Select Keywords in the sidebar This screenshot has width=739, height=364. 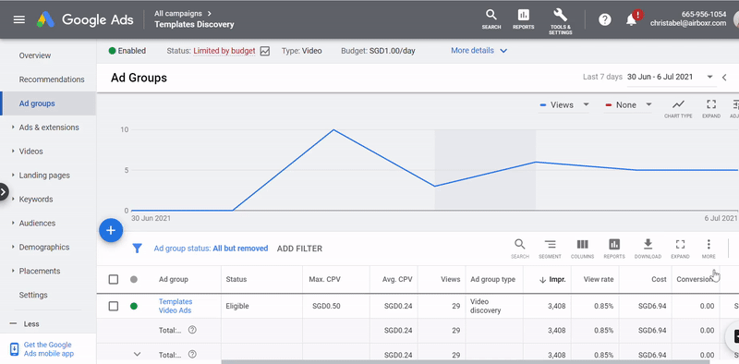point(36,199)
